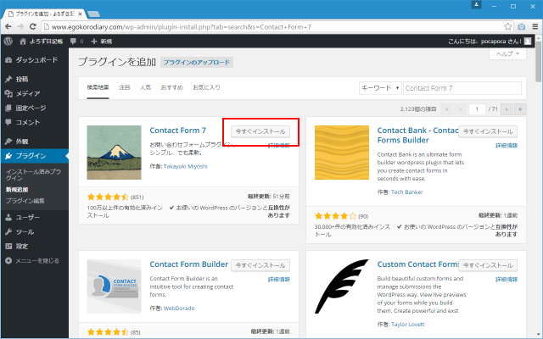The width and height of the screenshot is (543, 339).
Task: Open the ユーザー sidebar menu
Action: [x=30, y=217]
